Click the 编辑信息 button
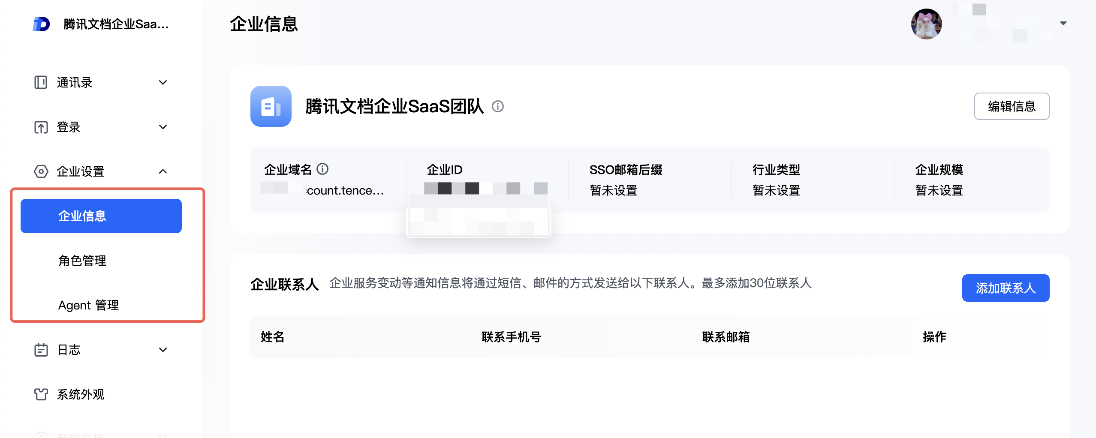The width and height of the screenshot is (1096, 438). tap(1012, 106)
